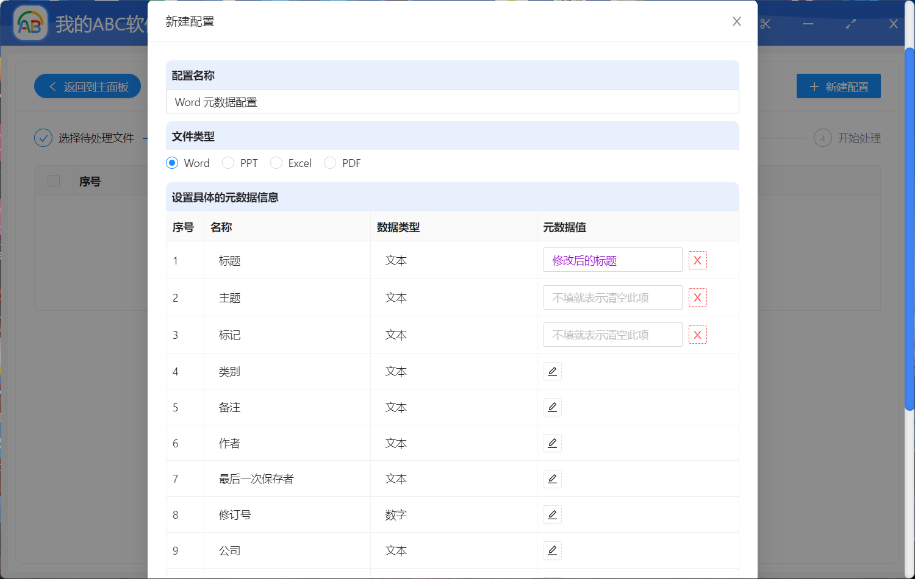Close the 新建配置 dialog

[x=737, y=21]
